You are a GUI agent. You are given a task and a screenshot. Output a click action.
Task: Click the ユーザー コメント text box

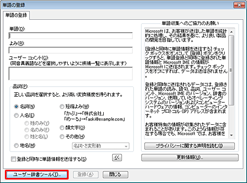click(71, 73)
